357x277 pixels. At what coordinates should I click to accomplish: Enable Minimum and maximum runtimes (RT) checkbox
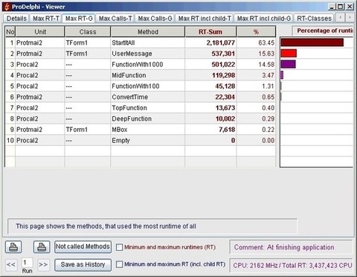120,247
